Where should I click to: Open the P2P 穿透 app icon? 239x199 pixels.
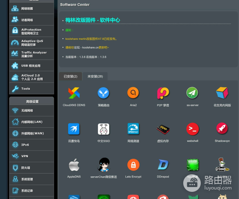[163, 93]
